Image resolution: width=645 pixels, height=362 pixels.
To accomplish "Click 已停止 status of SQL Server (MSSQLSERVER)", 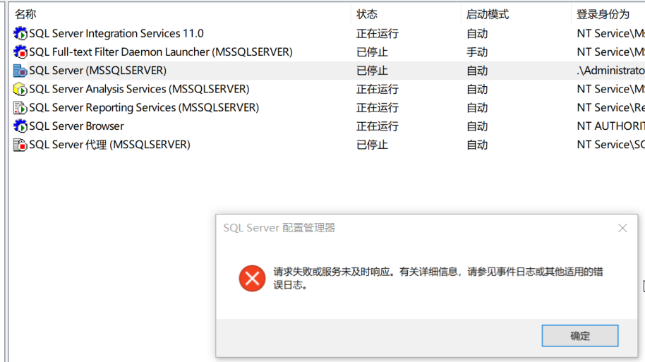I will click(373, 71).
